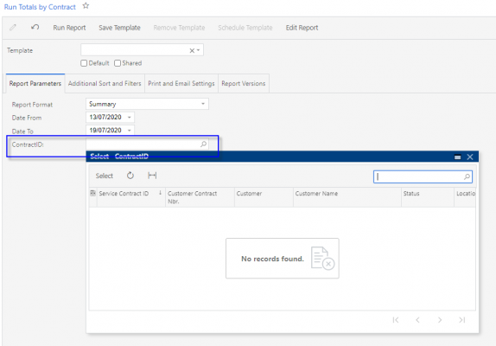Click Save Template button

(x=119, y=28)
